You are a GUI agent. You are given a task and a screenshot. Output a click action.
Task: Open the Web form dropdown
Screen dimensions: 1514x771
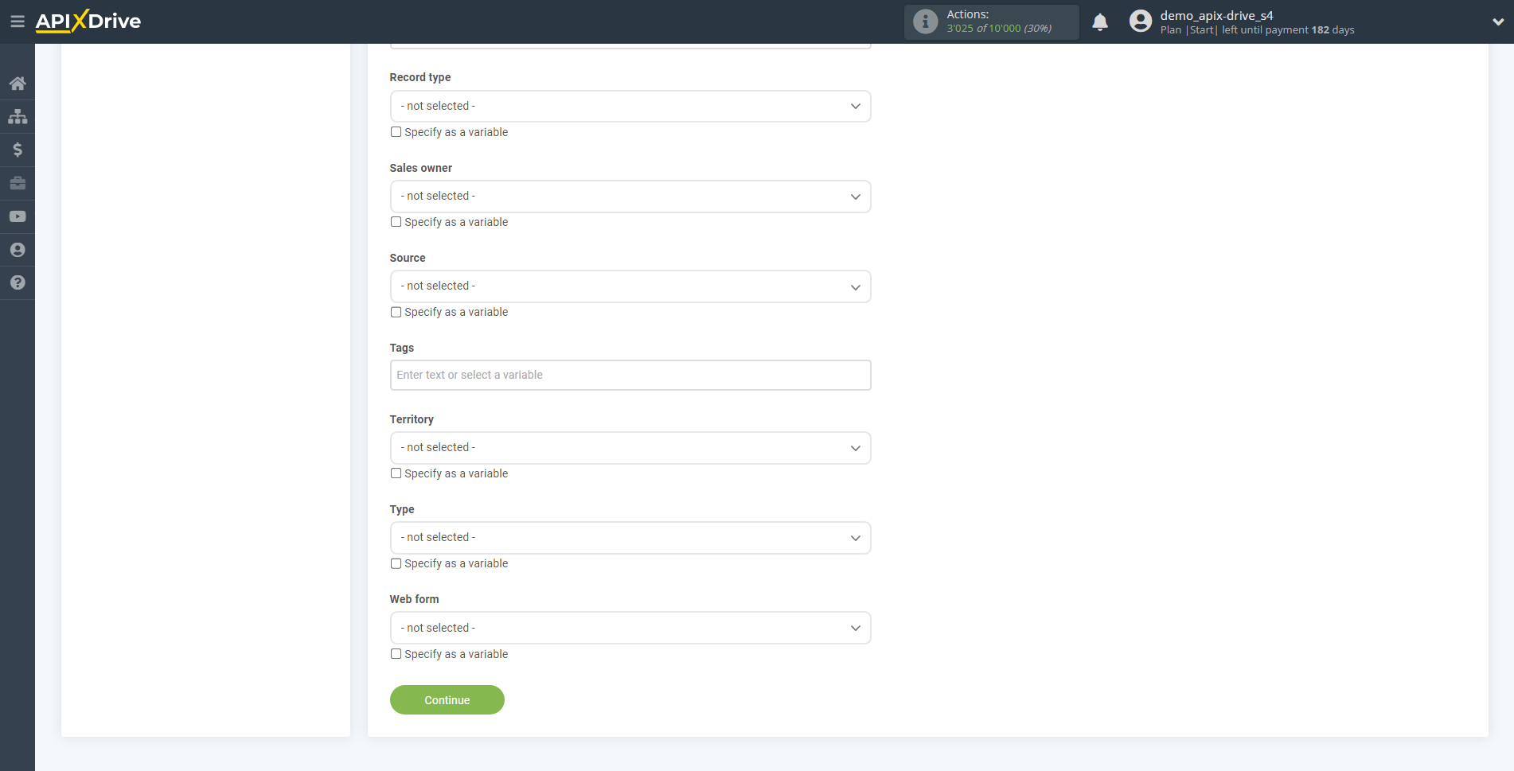630,628
